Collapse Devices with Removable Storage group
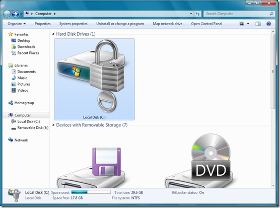The width and height of the screenshot is (280, 208). (53, 125)
